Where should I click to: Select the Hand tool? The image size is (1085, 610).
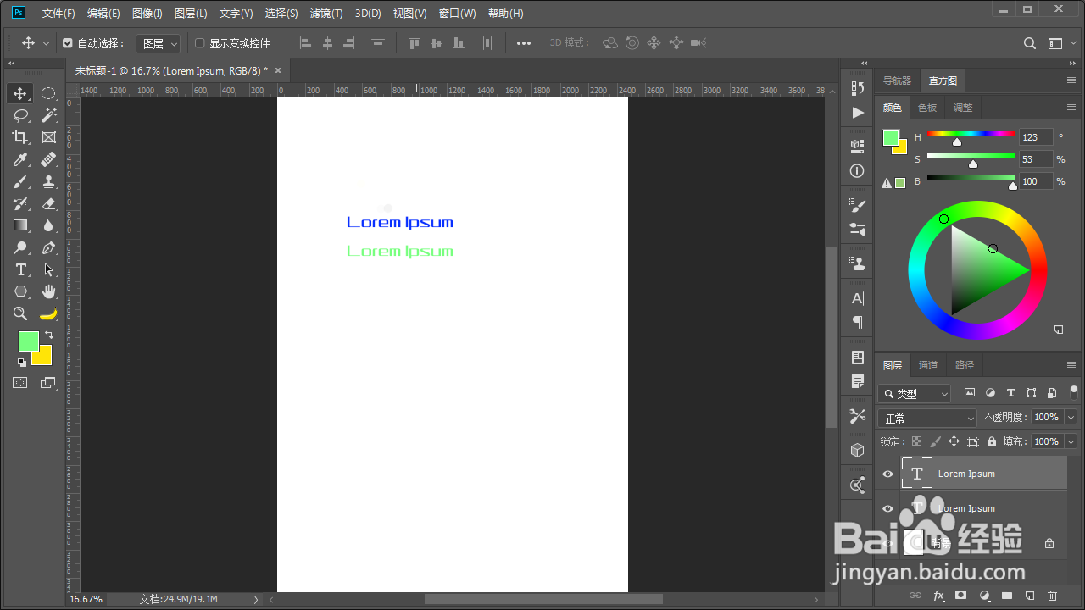click(x=48, y=291)
